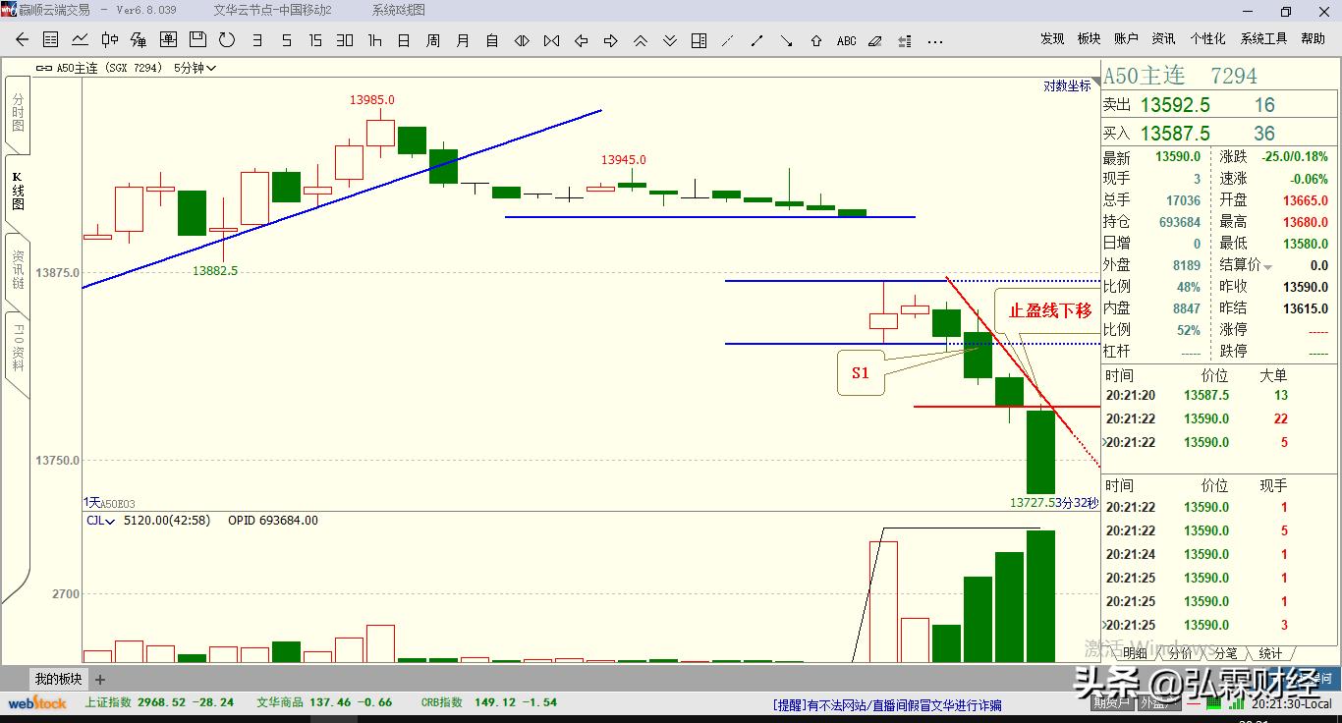Viewport: 1342px width, 723px height.
Task: Click the 單 single-window toolbar icon
Action: point(168,40)
